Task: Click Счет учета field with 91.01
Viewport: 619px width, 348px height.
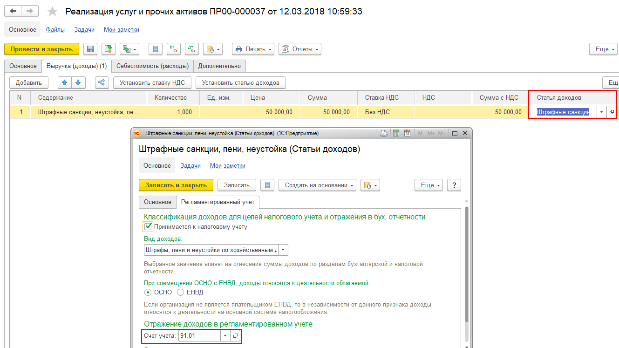Action: click(x=199, y=335)
